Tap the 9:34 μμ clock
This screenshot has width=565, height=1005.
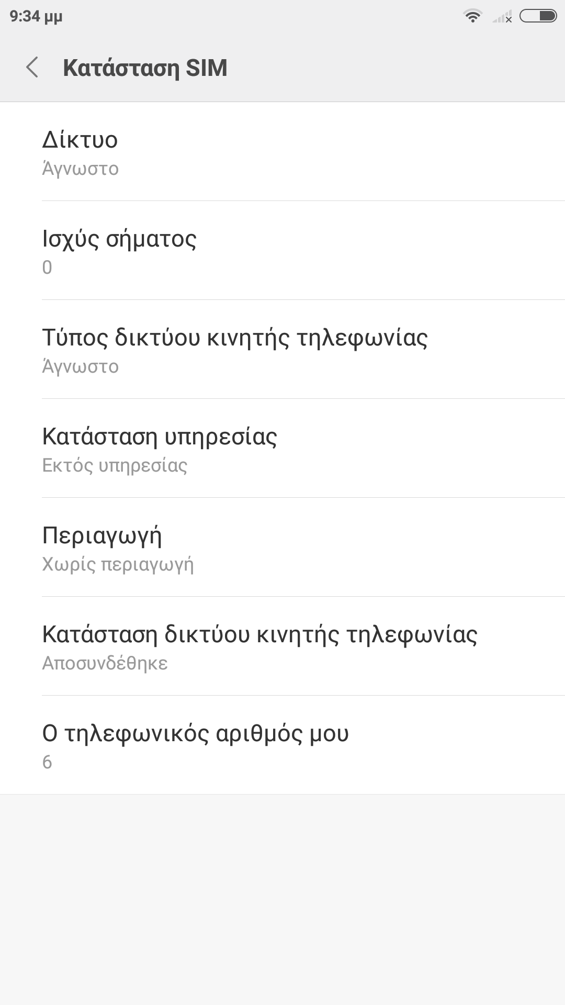[36, 17]
